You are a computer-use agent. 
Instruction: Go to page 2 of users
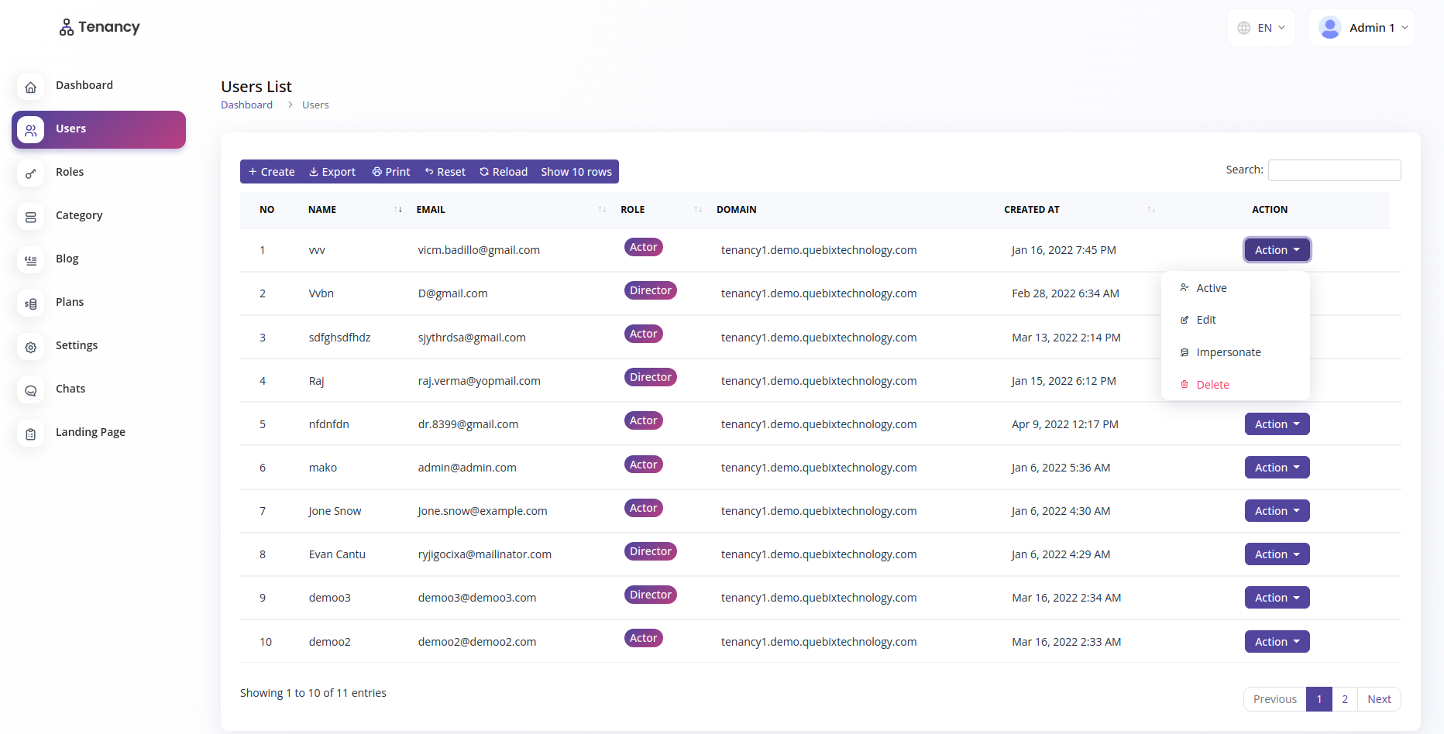click(1345, 699)
